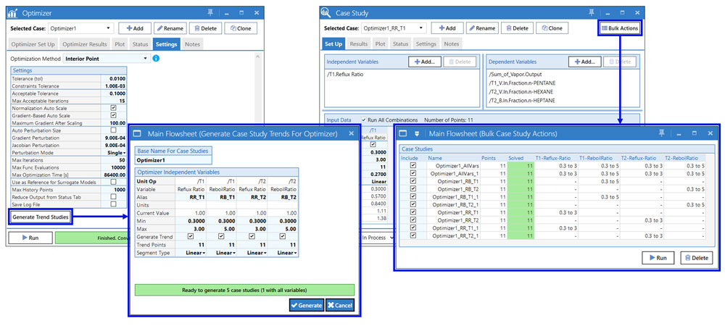Image resolution: width=725 pixels, height=326 pixels.
Task: Click green Ready to generate 5 case studies bar
Action: (244, 290)
